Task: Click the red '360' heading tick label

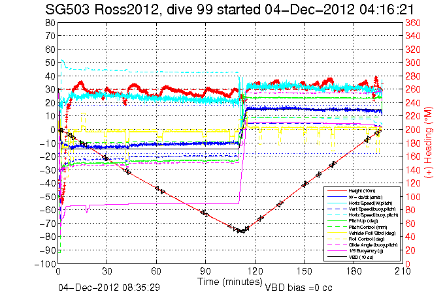Action: coord(413,23)
